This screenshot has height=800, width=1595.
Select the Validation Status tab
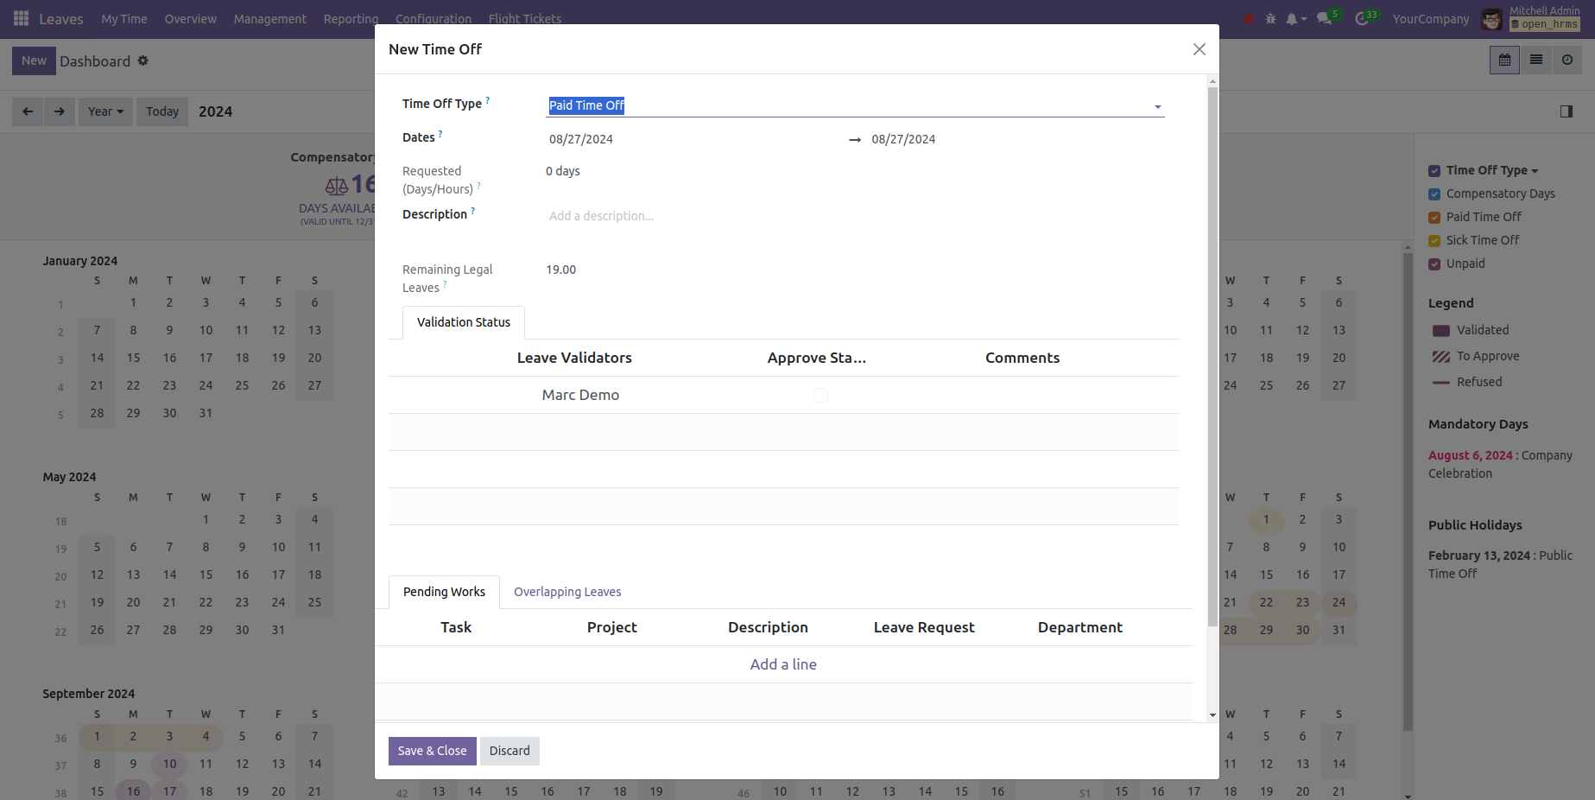464,322
